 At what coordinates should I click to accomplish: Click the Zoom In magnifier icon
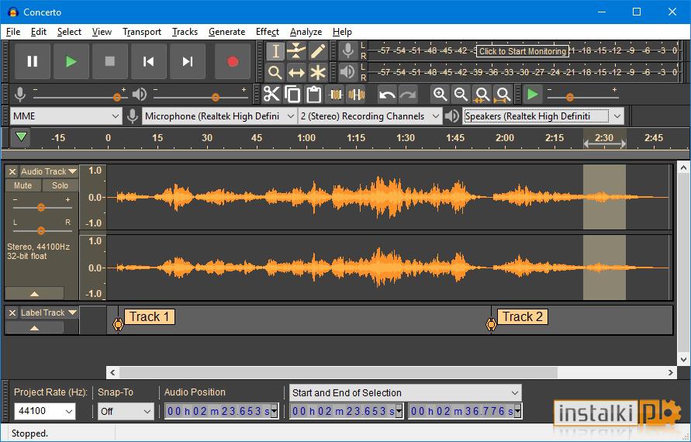440,95
